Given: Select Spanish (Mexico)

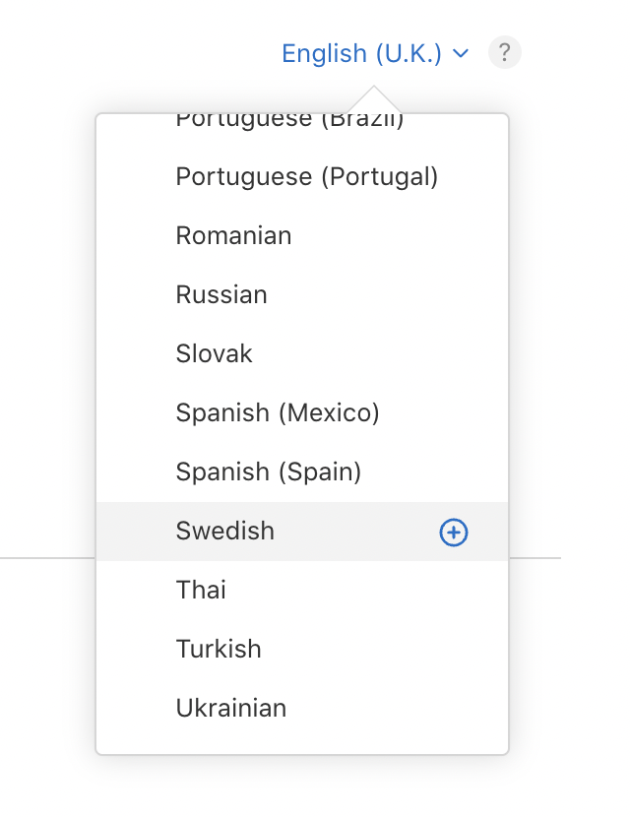Looking at the screenshot, I should [278, 413].
